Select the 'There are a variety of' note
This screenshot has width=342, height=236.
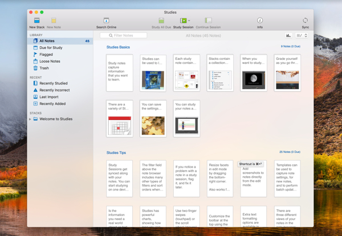(120, 119)
